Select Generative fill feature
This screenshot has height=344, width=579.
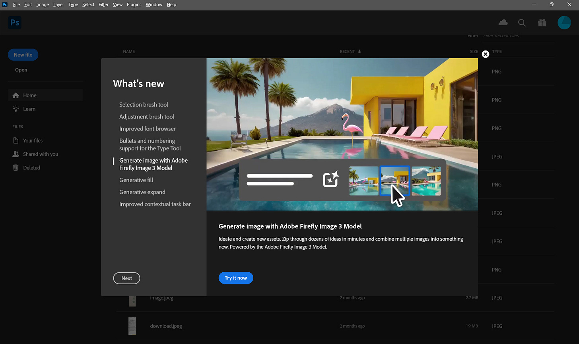point(136,180)
